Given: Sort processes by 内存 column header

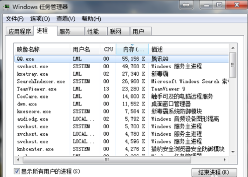Looking at the screenshot, I should pos(132,49).
